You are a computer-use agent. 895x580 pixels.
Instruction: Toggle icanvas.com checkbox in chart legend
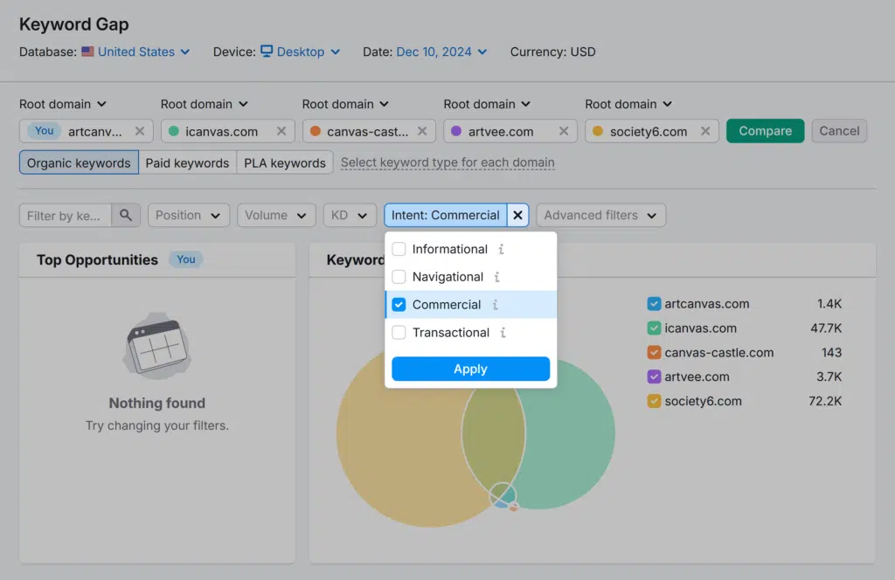click(x=654, y=328)
